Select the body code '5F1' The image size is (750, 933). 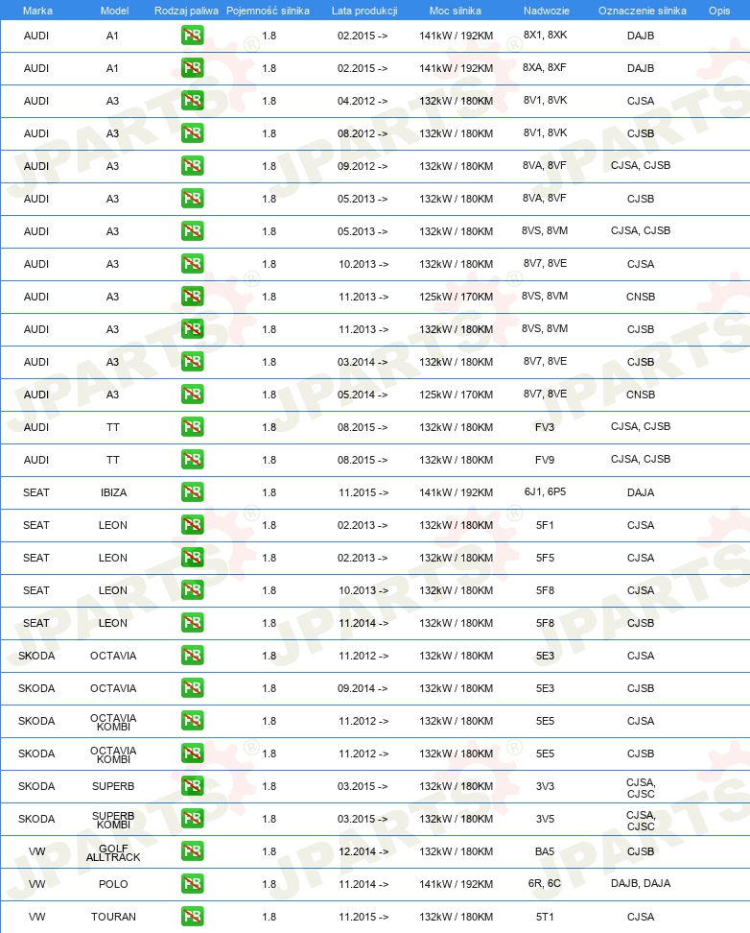pos(545,525)
